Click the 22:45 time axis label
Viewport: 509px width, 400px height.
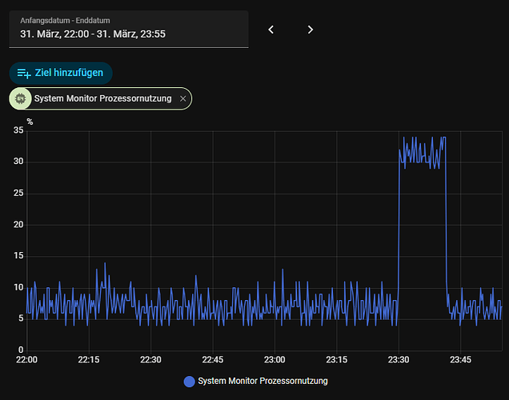pos(213,360)
